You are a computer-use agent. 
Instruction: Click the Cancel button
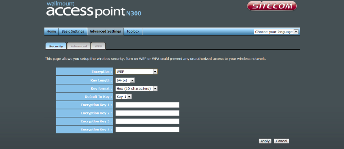tap(281, 141)
